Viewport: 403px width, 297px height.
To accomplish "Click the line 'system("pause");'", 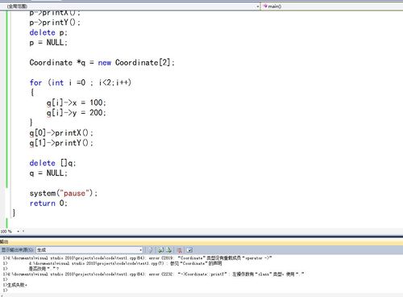I will (64, 193).
